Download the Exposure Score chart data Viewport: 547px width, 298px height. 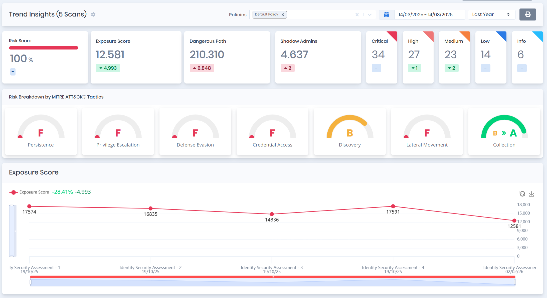pyautogui.click(x=532, y=194)
